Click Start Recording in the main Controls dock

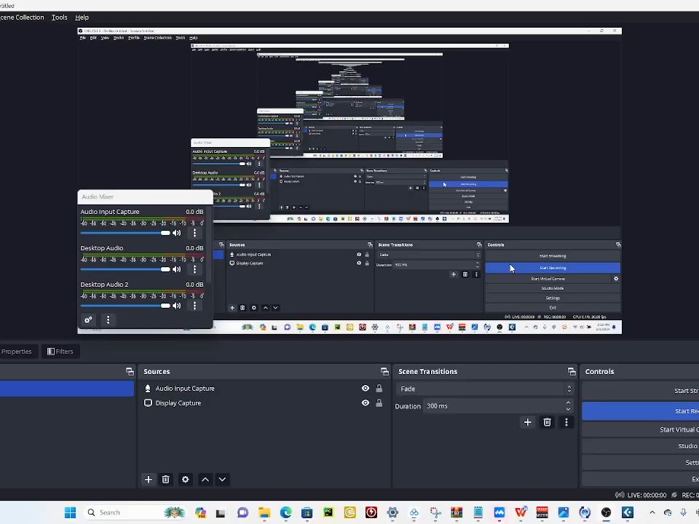pyautogui.click(x=641, y=410)
